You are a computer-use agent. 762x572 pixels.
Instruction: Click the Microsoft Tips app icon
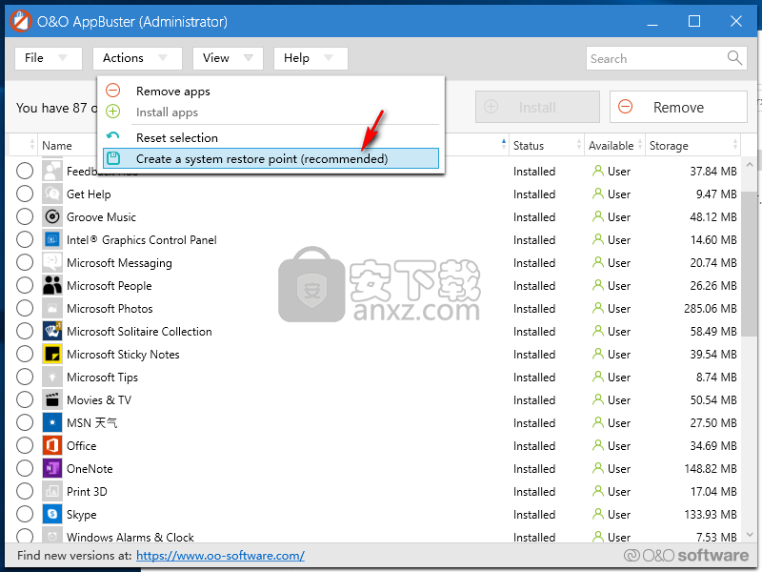coord(52,377)
